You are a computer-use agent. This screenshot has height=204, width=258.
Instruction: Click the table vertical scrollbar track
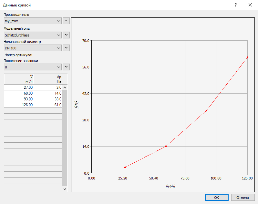pyautogui.click(x=65, y=138)
